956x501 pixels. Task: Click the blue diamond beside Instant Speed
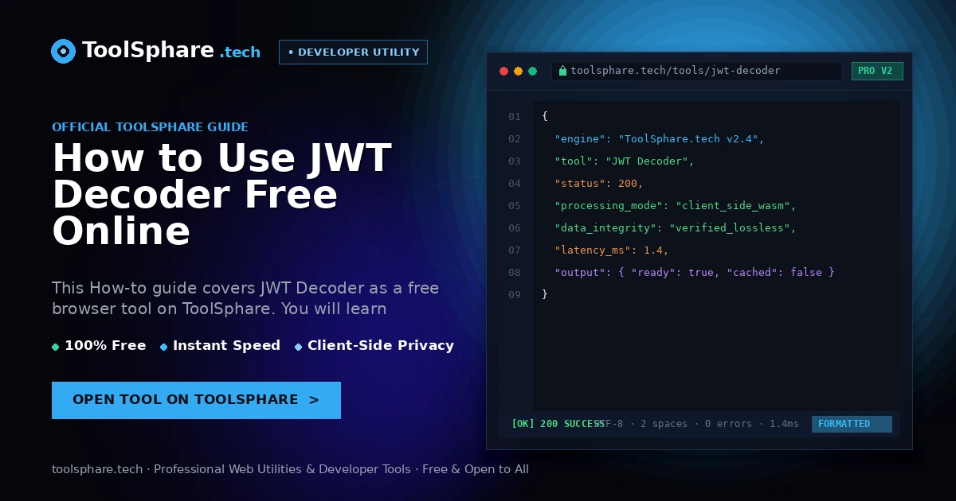[x=163, y=347]
